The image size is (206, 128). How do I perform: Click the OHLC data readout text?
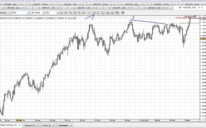[38, 18]
